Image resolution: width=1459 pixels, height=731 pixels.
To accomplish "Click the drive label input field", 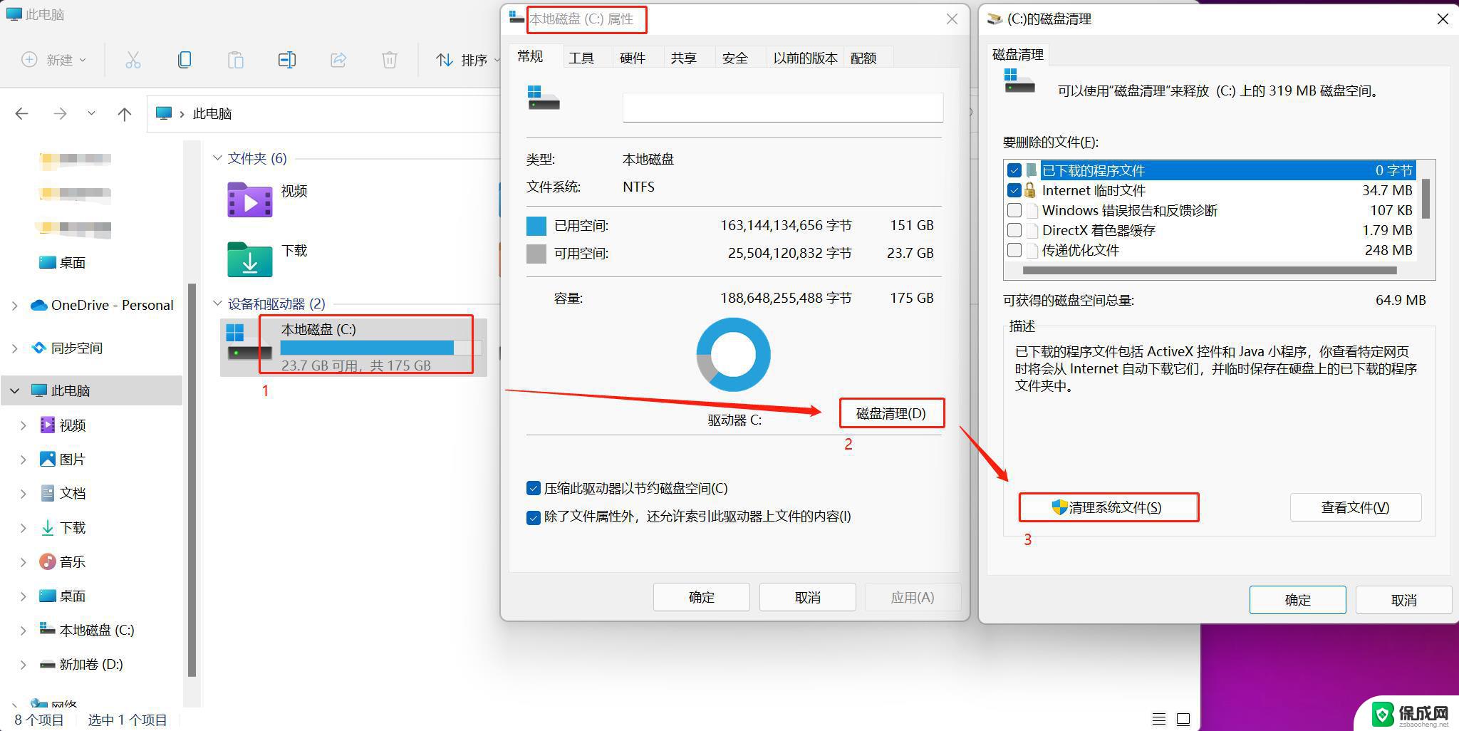I will 783,108.
